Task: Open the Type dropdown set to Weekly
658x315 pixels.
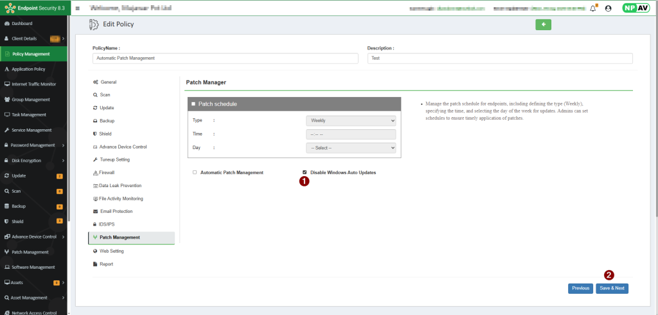Action: [351, 120]
